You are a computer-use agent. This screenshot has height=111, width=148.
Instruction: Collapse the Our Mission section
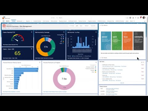[x=100, y=25]
